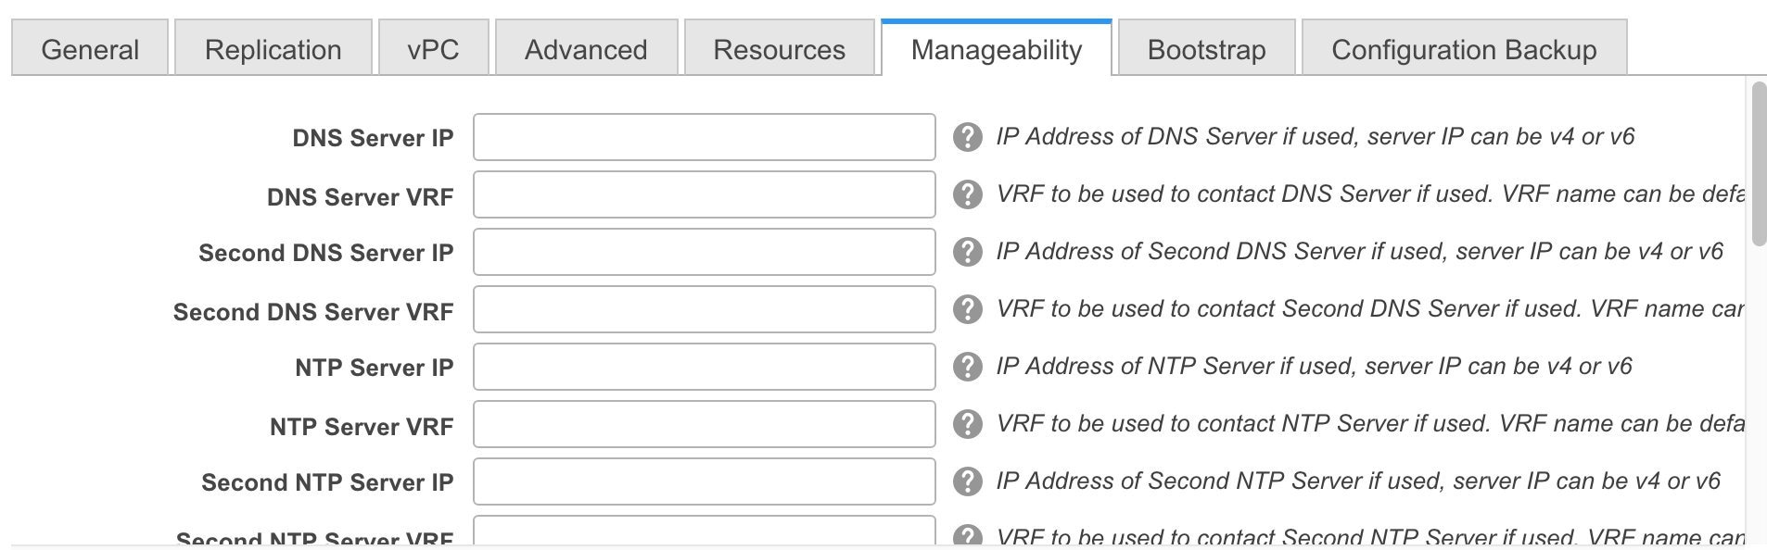1767x550 pixels.
Task: Click the DNS Server IP input field
Action: (704, 137)
